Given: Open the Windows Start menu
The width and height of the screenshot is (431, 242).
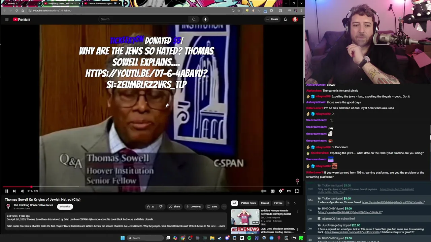Looking at the screenshot, I should (123, 238).
